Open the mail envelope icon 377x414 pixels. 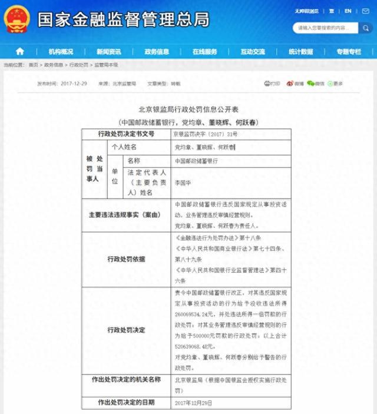pos(366,11)
